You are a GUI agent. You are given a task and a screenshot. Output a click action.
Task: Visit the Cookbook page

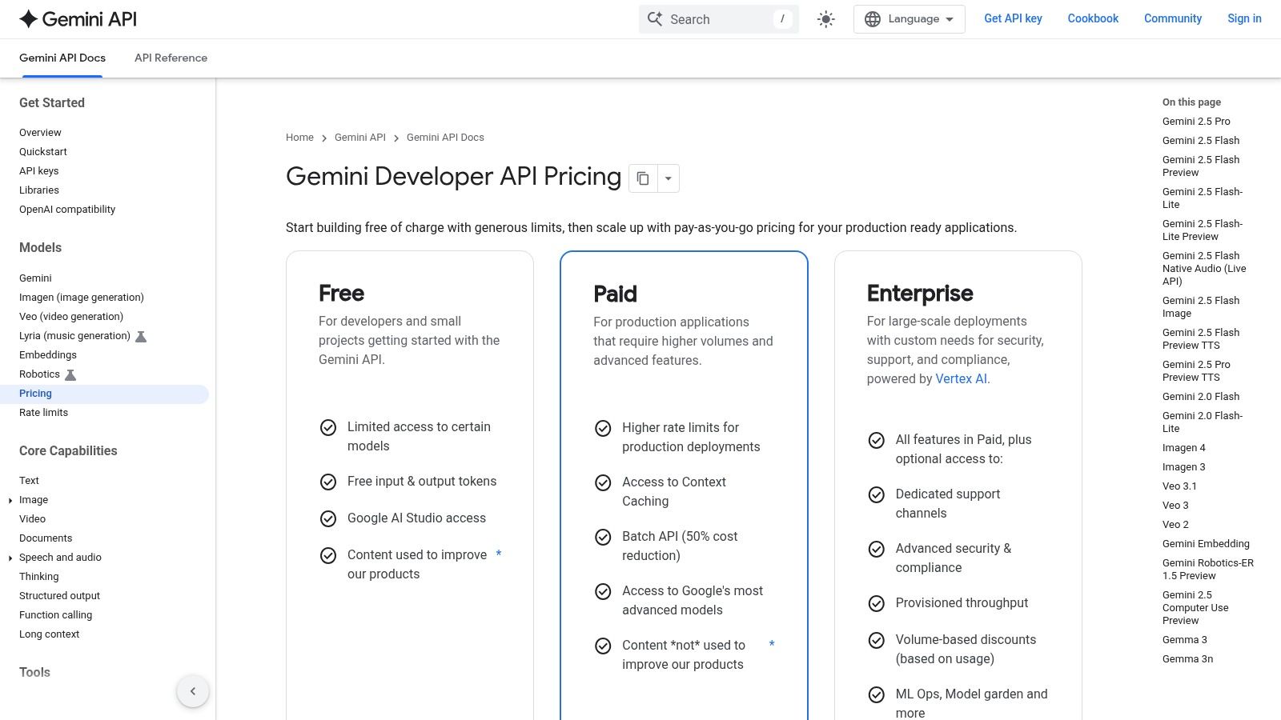click(1093, 18)
